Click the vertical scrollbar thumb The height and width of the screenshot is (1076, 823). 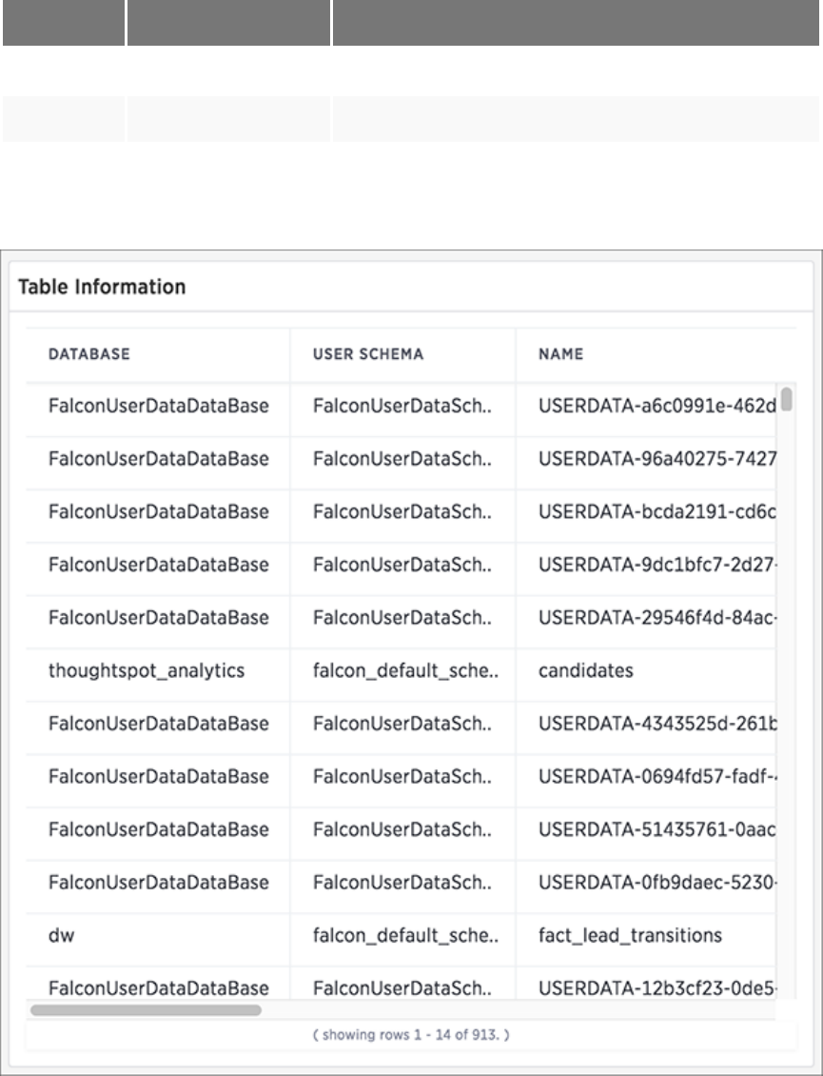coord(787,399)
